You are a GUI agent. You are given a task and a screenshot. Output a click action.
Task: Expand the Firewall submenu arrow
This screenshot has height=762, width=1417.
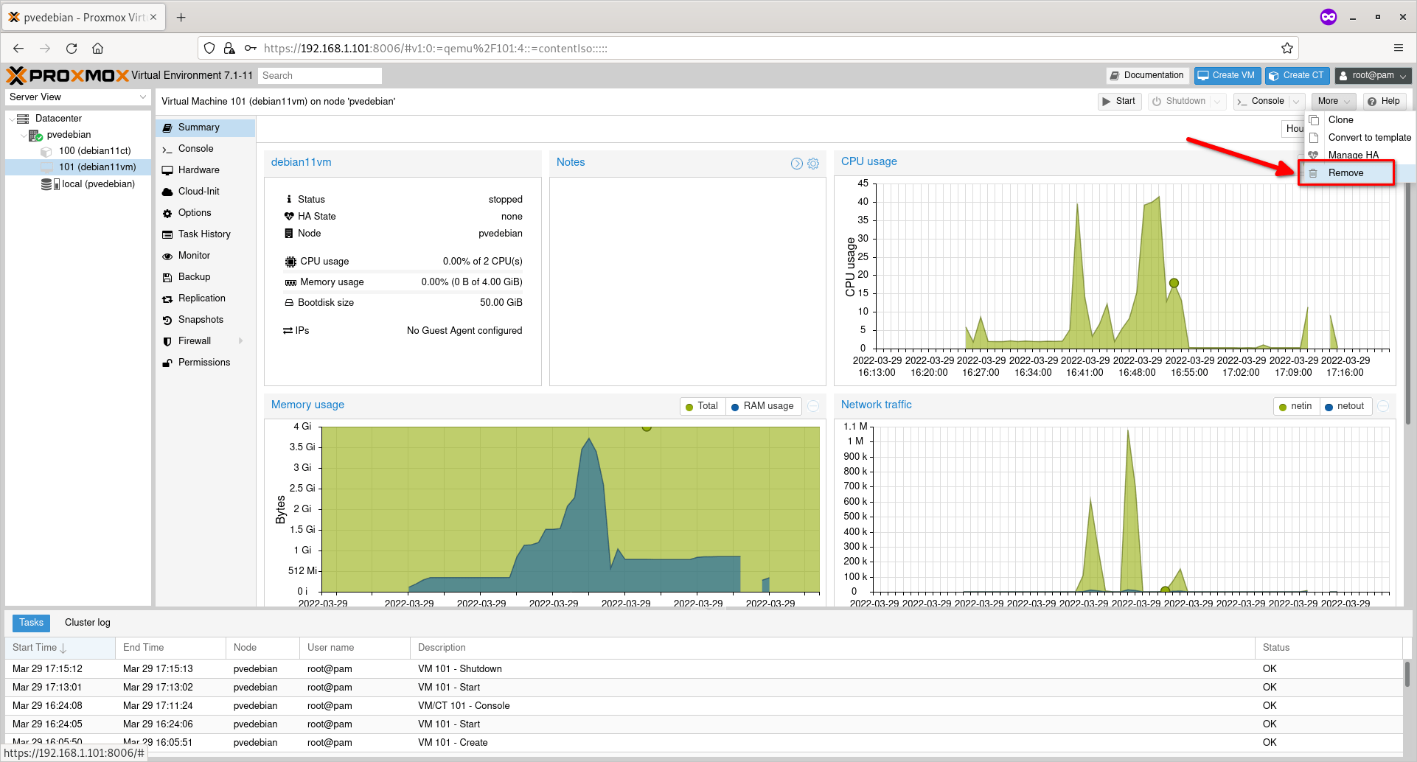pyautogui.click(x=241, y=341)
